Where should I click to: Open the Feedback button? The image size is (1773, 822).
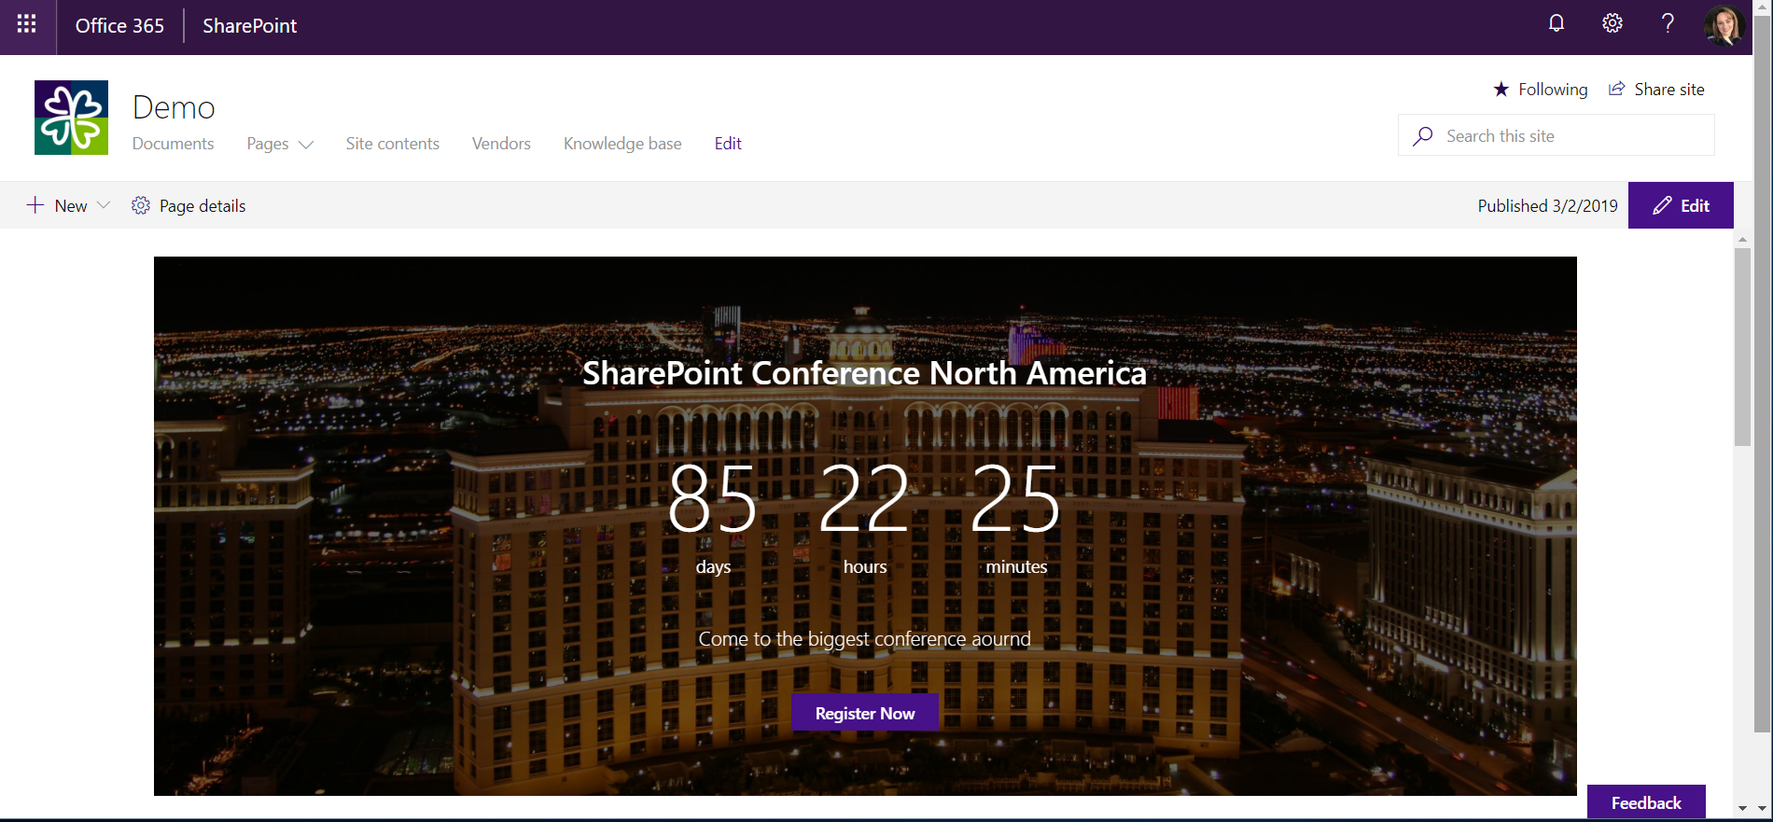(1646, 802)
